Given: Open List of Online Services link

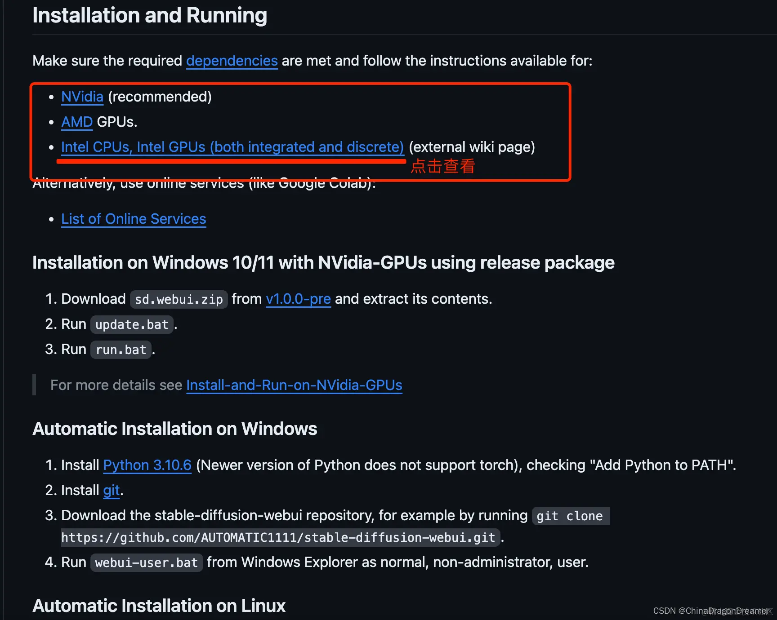Looking at the screenshot, I should pos(134,219).
